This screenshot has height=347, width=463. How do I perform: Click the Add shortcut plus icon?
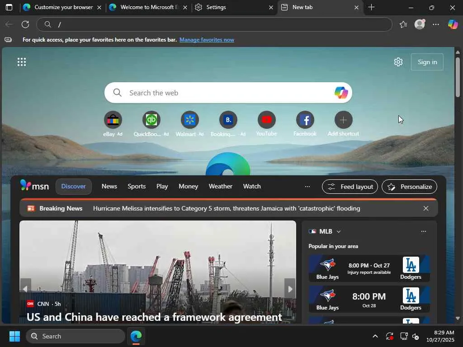pos(343,120)
